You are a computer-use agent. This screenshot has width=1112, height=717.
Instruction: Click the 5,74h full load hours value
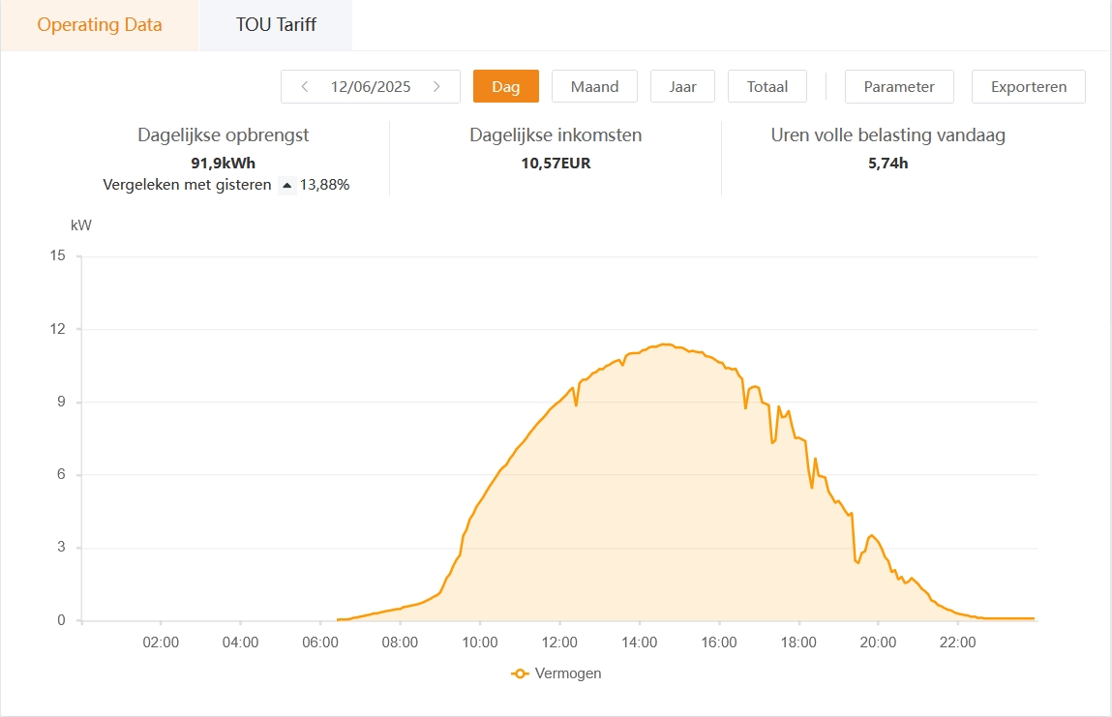pos(887,163)
